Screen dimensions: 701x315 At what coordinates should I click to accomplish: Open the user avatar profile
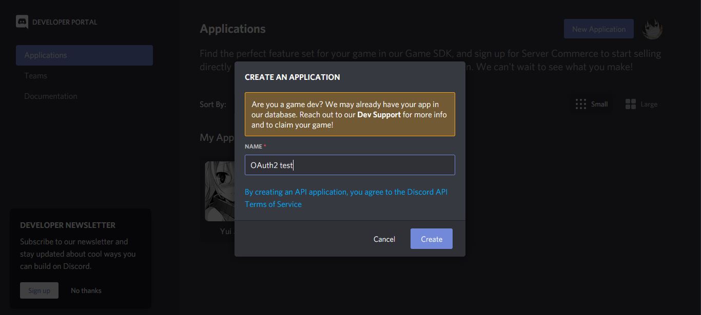pyautogui.click(x=652, y=29)
